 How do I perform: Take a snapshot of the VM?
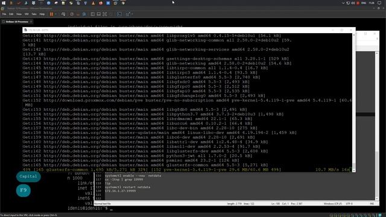click(x=72, y=14)
